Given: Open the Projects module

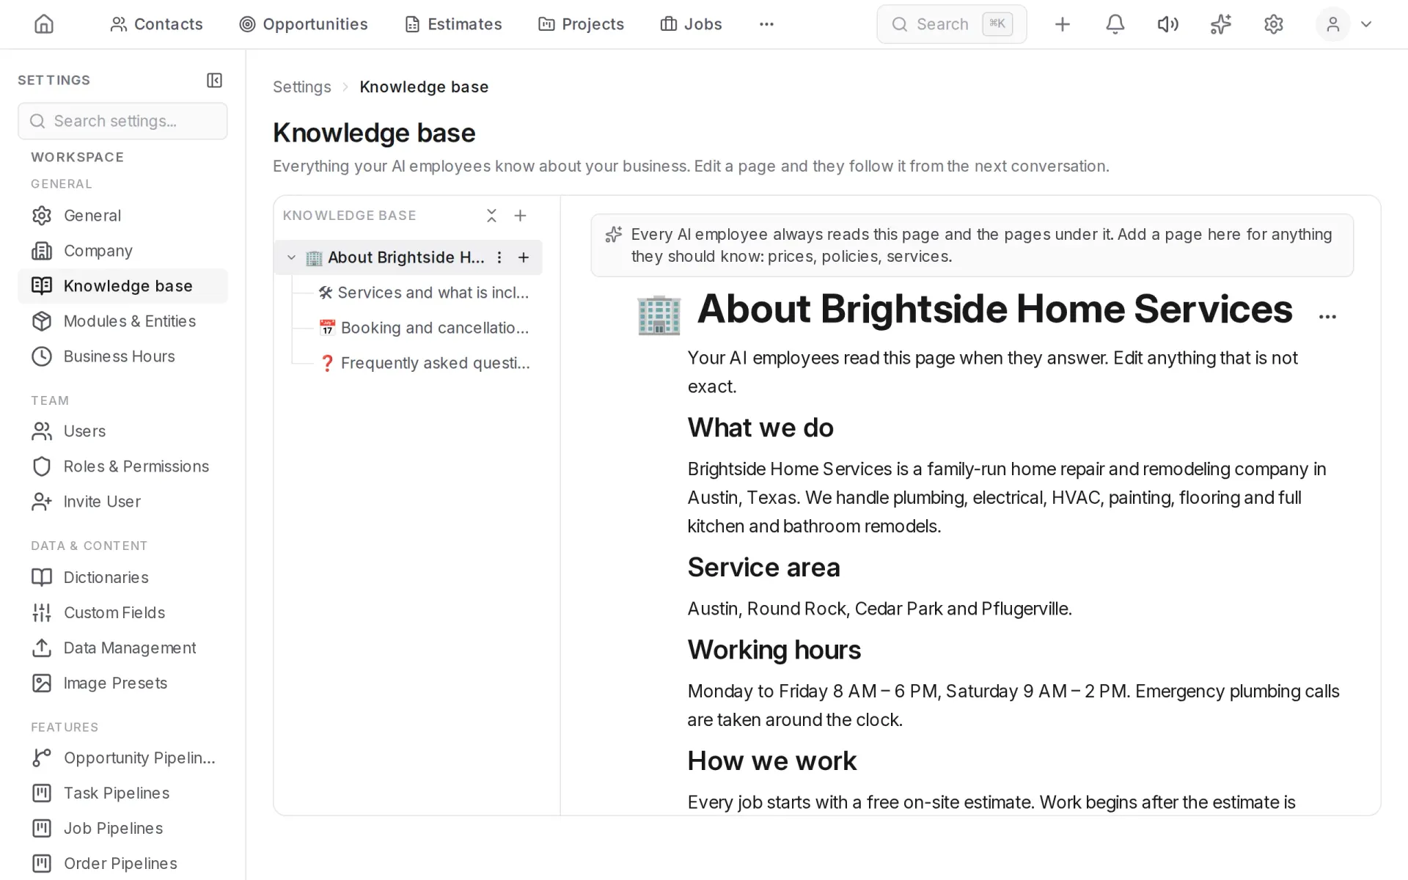Looking at the screenshot, I should [x=581, y=24].
